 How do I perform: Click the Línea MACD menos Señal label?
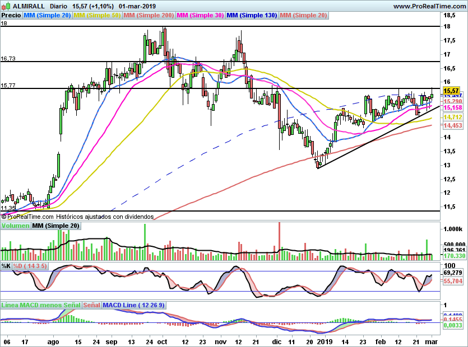(41, 305)
